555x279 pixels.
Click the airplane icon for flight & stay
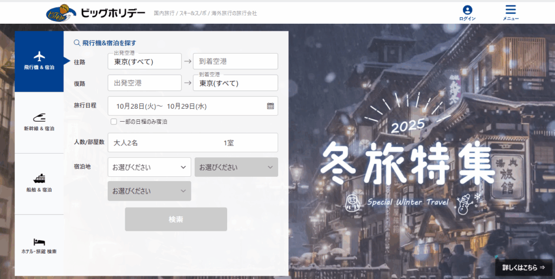pos(39,56)
